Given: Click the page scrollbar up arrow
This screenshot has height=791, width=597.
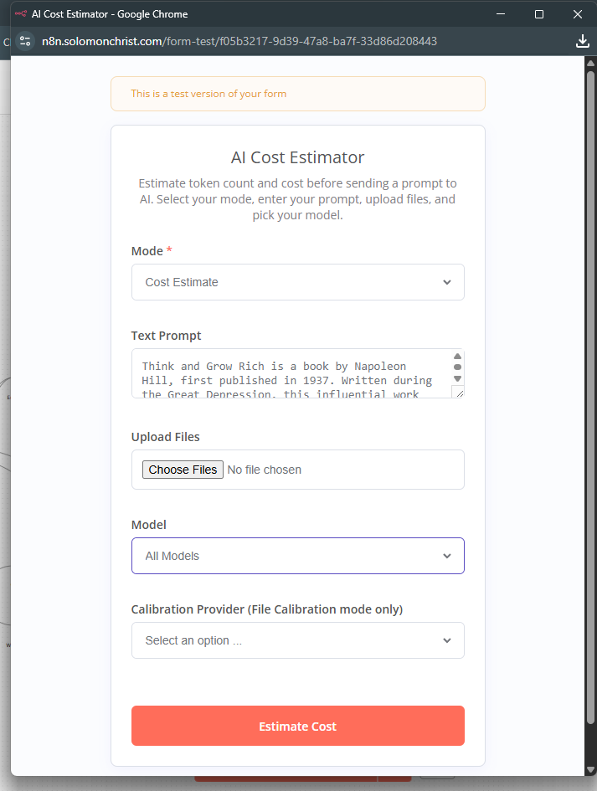Looking at the screenshot, I should pos(590,64).
